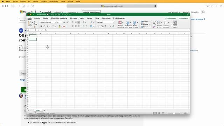Viewport: 224px width, 126px height.
Task: Click the Compartir button
Action: [x=183, y=18]
